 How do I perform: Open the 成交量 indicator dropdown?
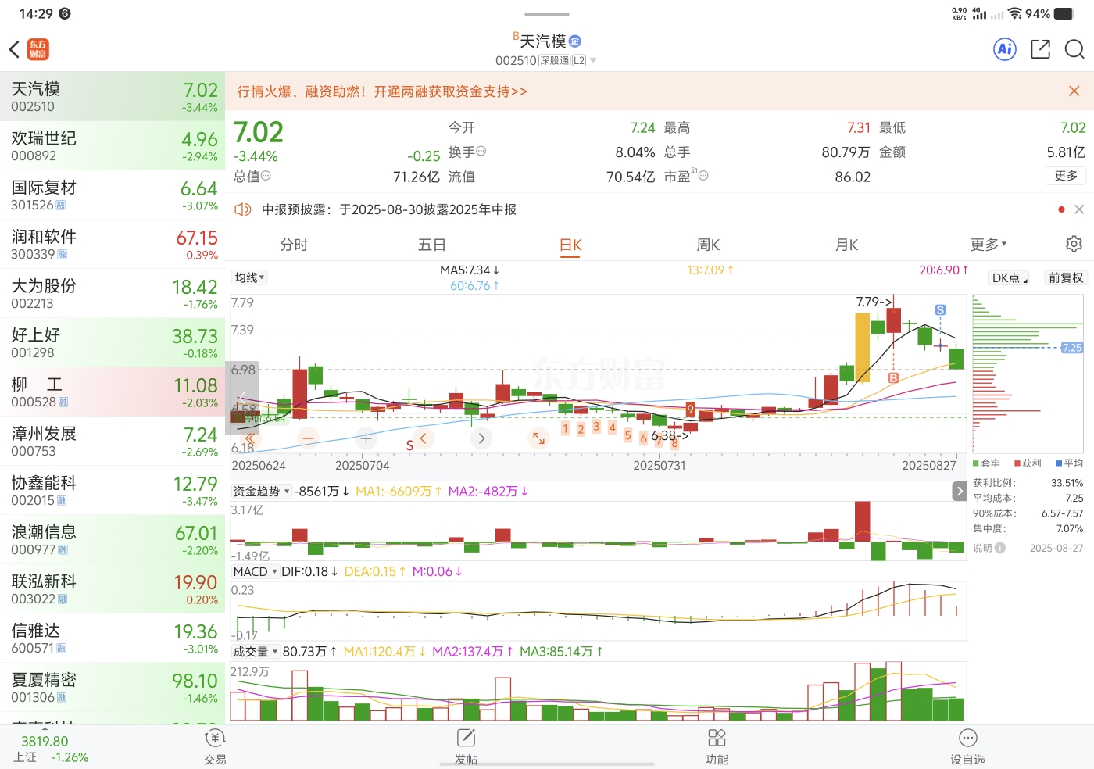256,651
